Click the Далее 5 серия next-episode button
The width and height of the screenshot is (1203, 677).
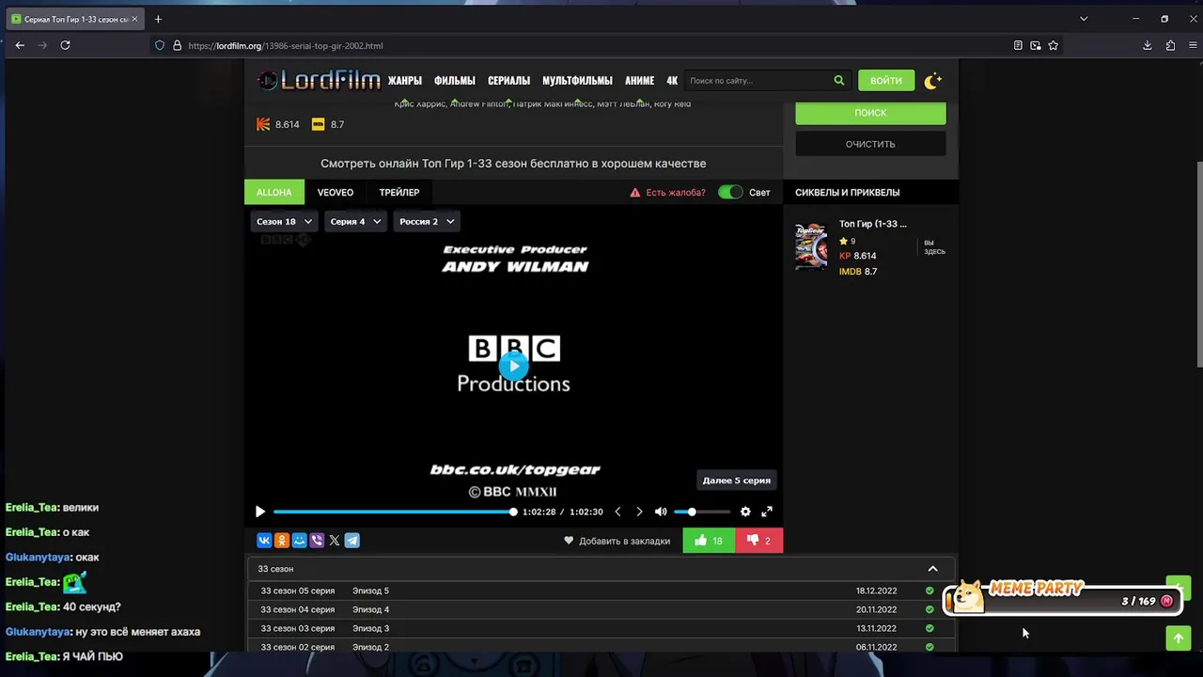coord(737,480)
